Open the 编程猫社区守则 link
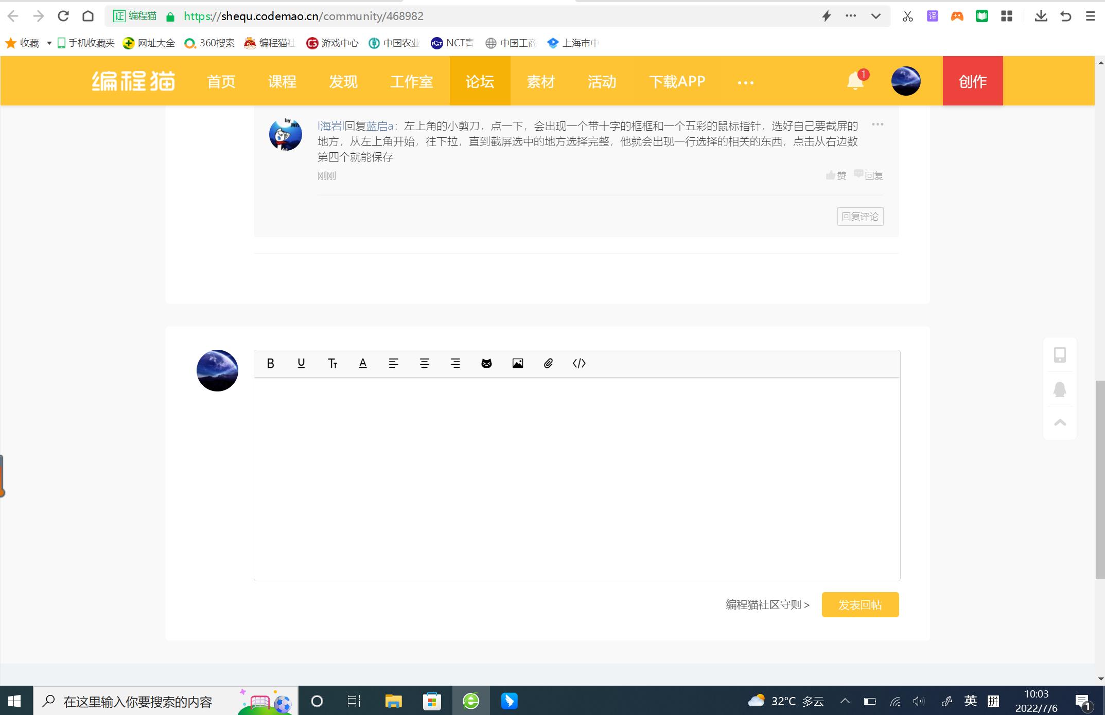This screenshot has width=1105, height=715. (767, 605)
